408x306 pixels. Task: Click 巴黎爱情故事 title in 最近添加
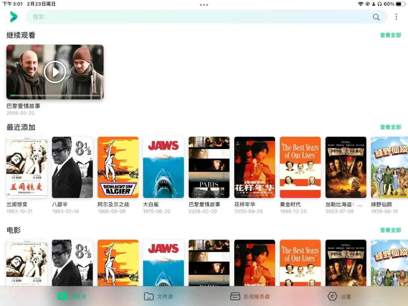coord(204,204)
